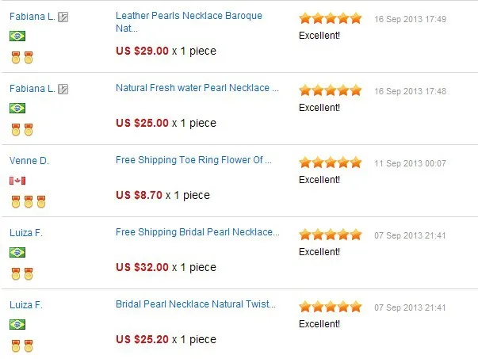Click five-star rating on Toe Ring review
The image size is (478, 359).
tap(331, 162)
